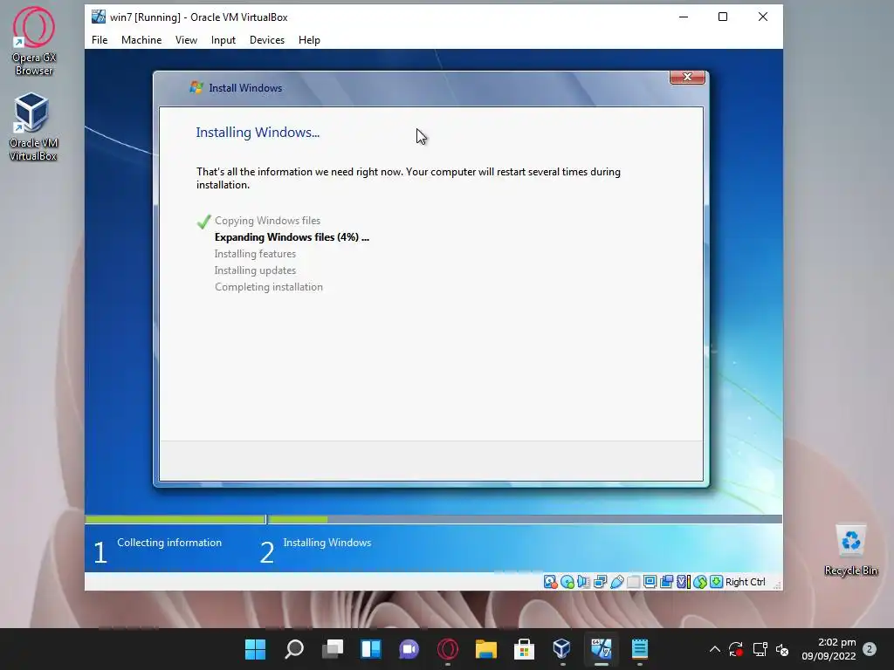Click the network tray icon
This screenshot has height=670, width=894.
click(x=760, y=649)
